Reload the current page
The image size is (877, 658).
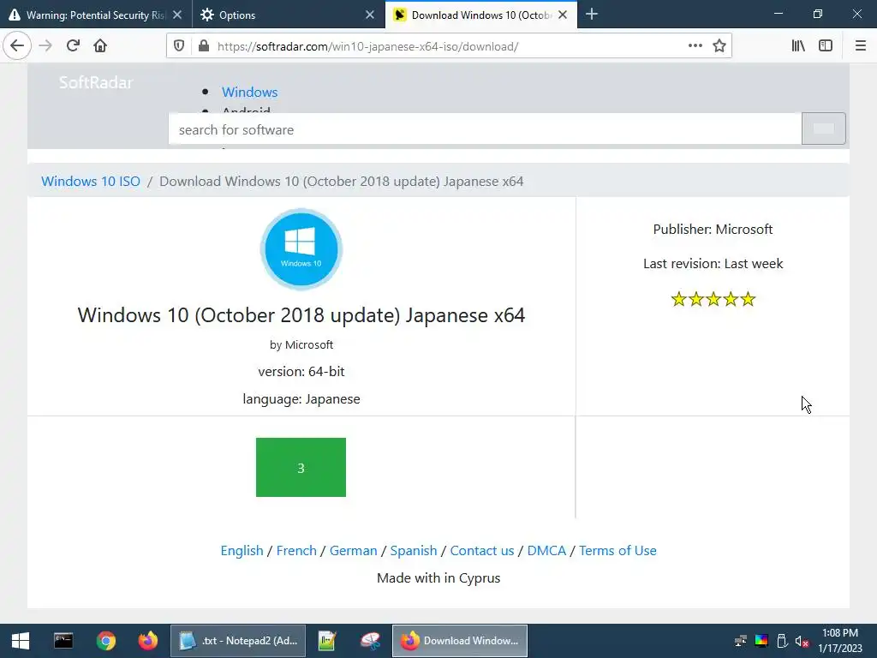(73, 45)
